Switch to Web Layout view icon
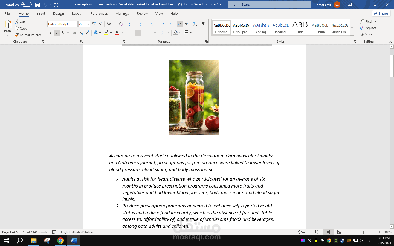The width and height of the screenshot is (394, 246). [339, 232]
